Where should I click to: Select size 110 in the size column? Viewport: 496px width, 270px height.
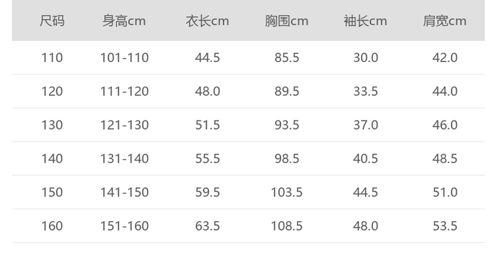pyautogui.click(x=52, y=58)
